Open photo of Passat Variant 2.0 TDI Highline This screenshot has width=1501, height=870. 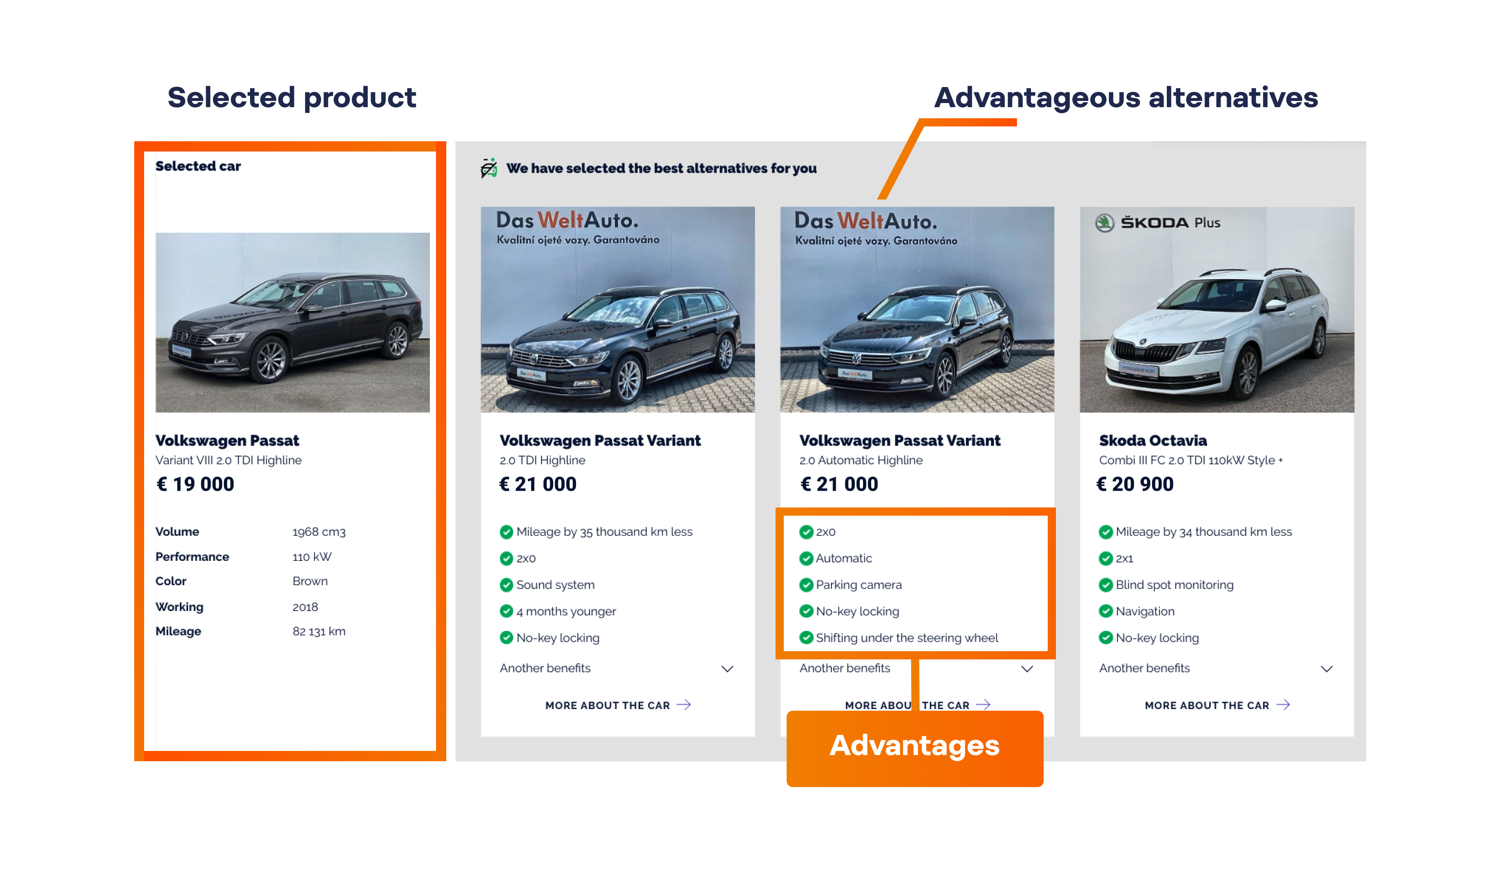[x=617, y=309]
